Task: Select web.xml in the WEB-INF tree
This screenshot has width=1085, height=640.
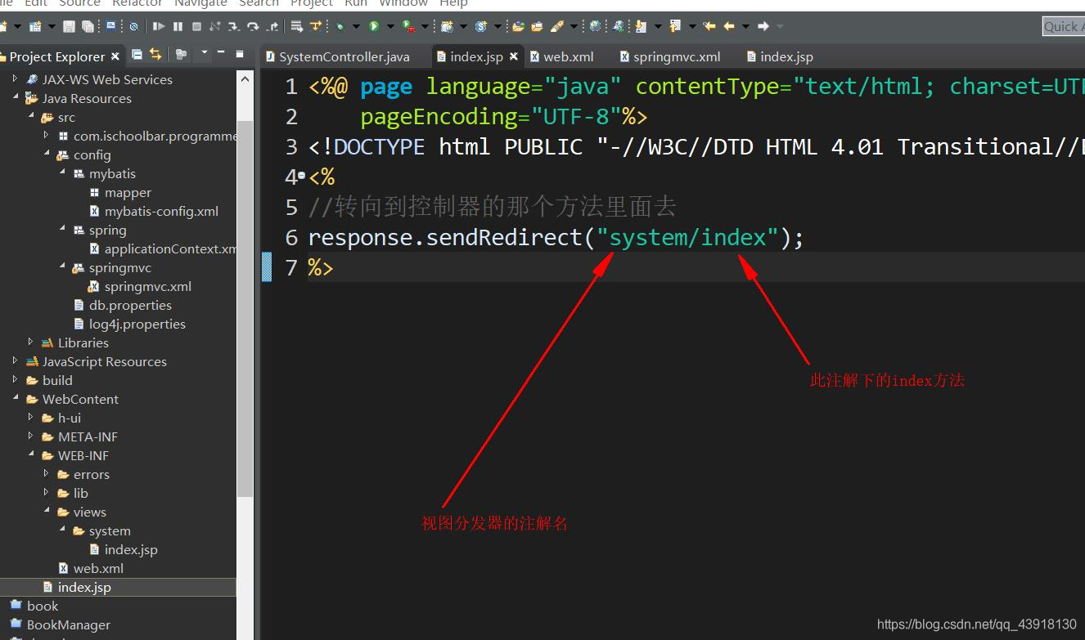Action: tap(91, 568)
